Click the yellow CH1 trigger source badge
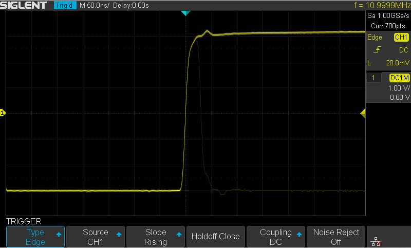Viewport: 411px width, 248px height. click(401, 38)
